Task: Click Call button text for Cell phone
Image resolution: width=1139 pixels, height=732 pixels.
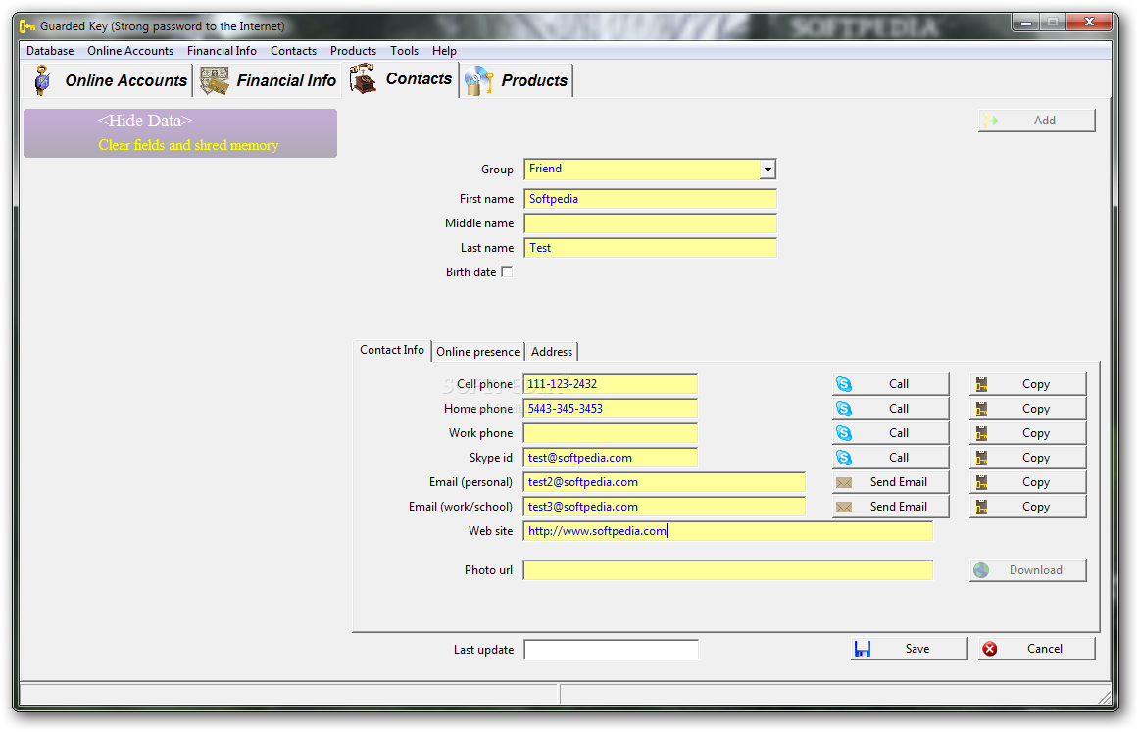Action: 899,384
